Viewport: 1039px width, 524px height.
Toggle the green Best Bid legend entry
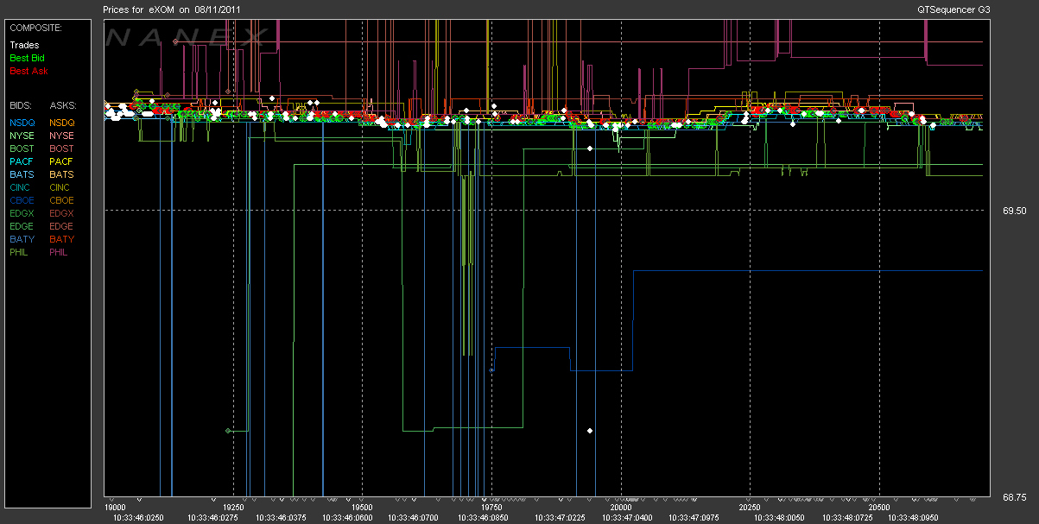pos(27,58)
